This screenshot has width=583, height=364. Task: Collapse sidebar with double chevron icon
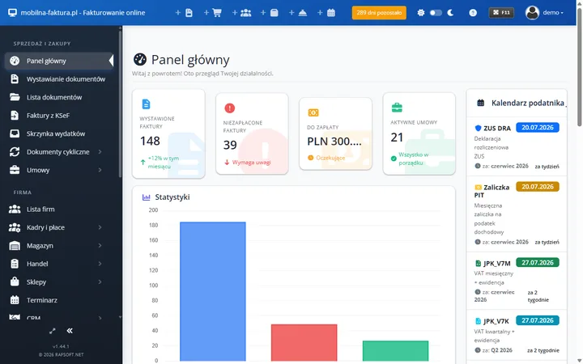pyautogui.click(x=70, y=331)
